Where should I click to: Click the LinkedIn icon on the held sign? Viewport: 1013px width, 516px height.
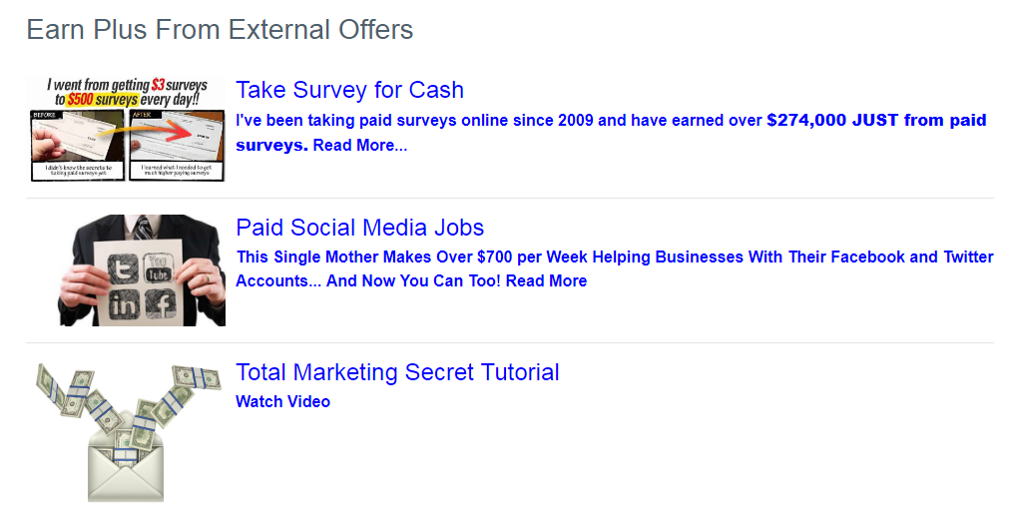(124, 303)
